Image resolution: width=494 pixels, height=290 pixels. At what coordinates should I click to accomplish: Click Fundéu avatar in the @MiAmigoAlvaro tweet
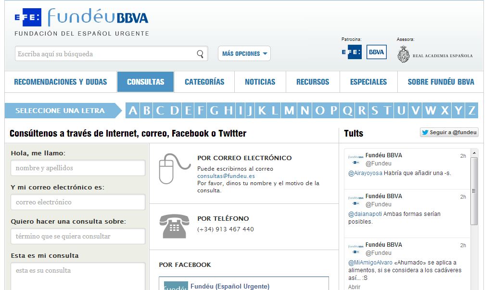[355, 249]
